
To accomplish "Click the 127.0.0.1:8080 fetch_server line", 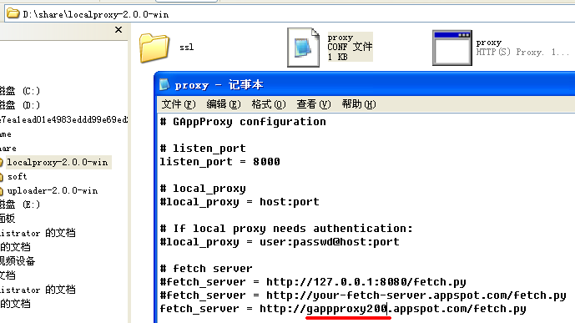I will (313, 281).
